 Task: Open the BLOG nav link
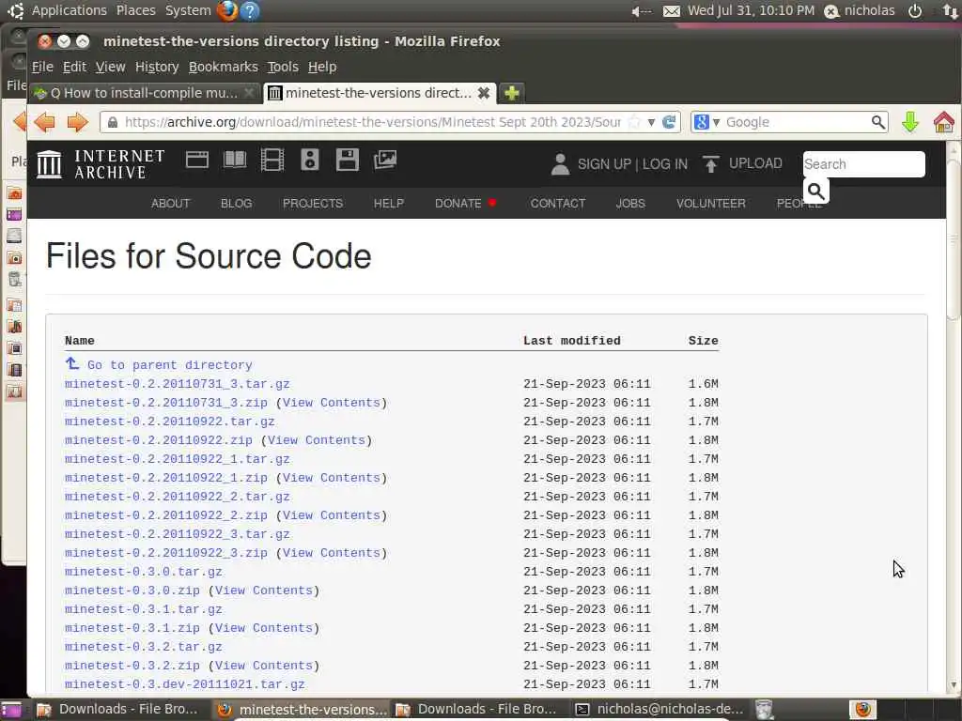(x=236, y=203)
